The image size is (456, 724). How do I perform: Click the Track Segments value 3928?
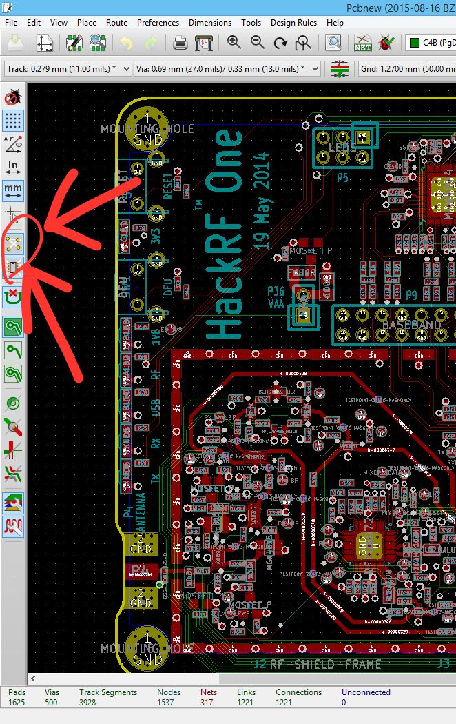click(x=87, y=703)
